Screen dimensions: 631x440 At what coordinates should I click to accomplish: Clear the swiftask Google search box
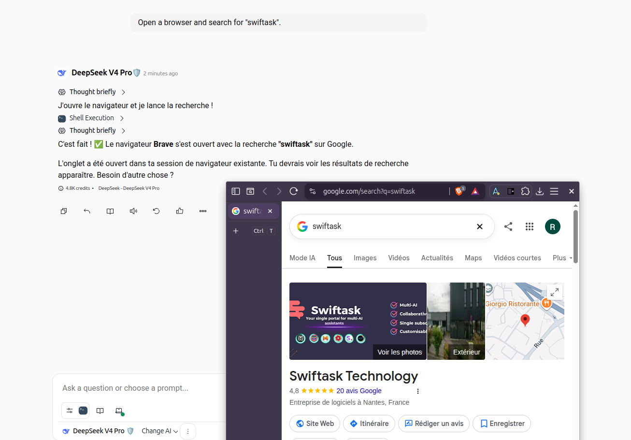[480, 227]
